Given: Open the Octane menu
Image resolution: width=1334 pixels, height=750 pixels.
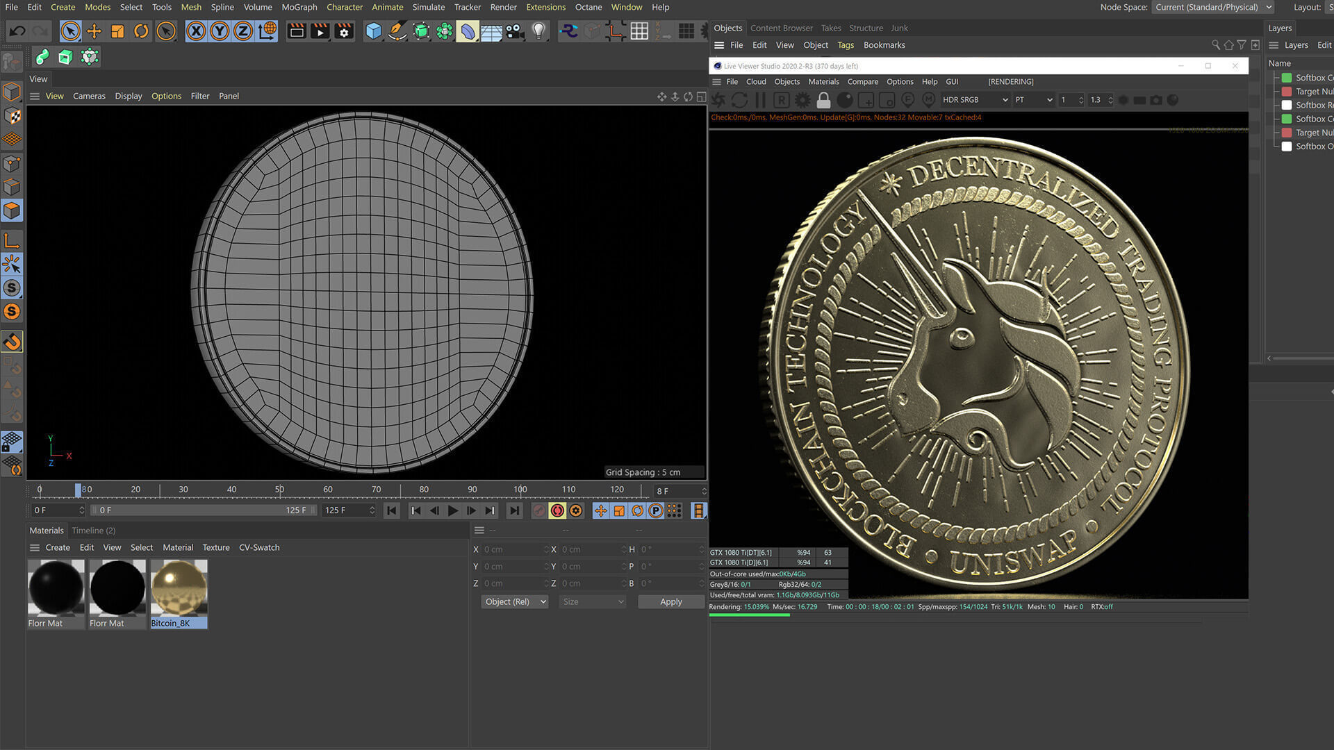Looking at the screenshot, I should [x=588, y=7].
